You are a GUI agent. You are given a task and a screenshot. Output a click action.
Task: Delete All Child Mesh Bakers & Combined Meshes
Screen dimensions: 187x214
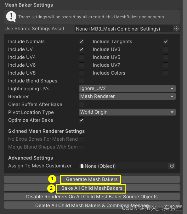[x=92, y=205]
